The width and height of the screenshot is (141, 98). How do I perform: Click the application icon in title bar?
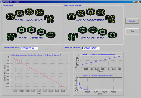tap(2, 2)
